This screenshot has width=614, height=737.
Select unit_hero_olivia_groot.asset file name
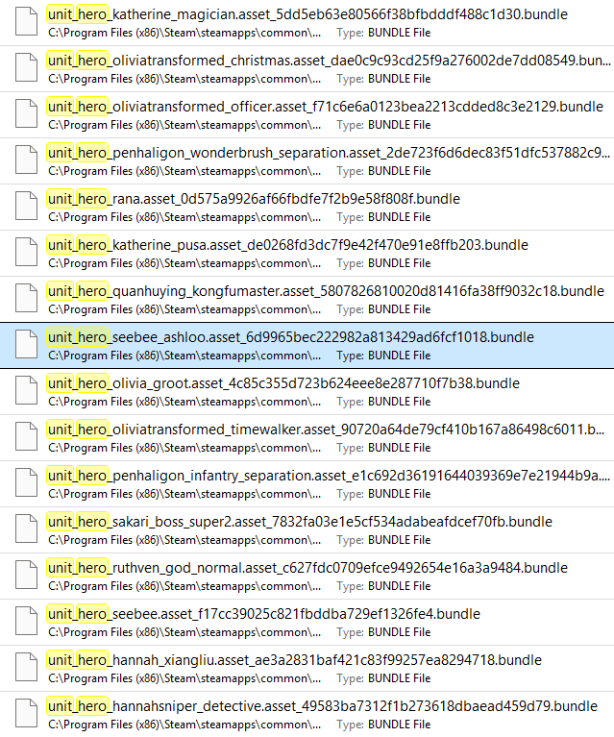(x=283, y=383)
